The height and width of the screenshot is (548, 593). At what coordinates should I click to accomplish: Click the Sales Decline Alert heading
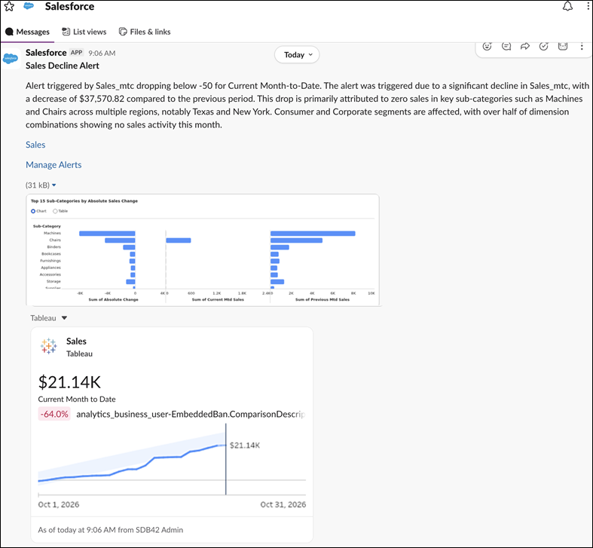pos(63,66)
